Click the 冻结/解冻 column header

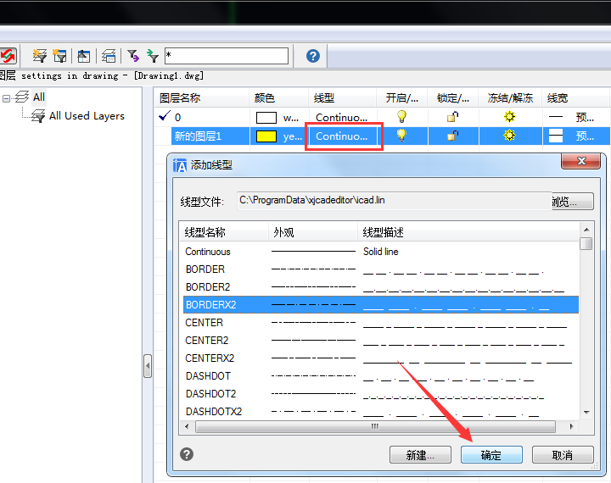click(510, 98)
